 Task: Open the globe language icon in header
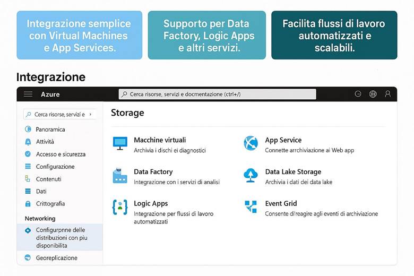373,94
